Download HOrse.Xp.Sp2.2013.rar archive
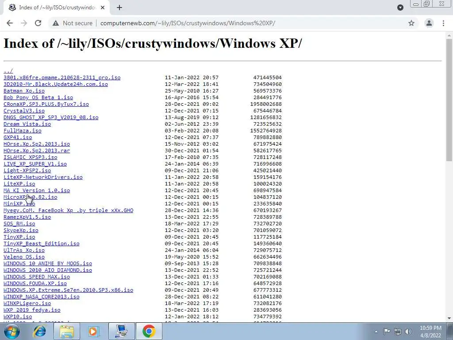This screenshot has height=340, width=453. tap(37, 151)
